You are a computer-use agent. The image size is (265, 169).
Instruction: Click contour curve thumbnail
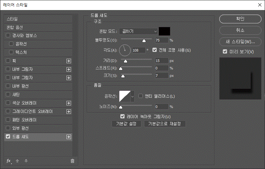tap(125, 96)
